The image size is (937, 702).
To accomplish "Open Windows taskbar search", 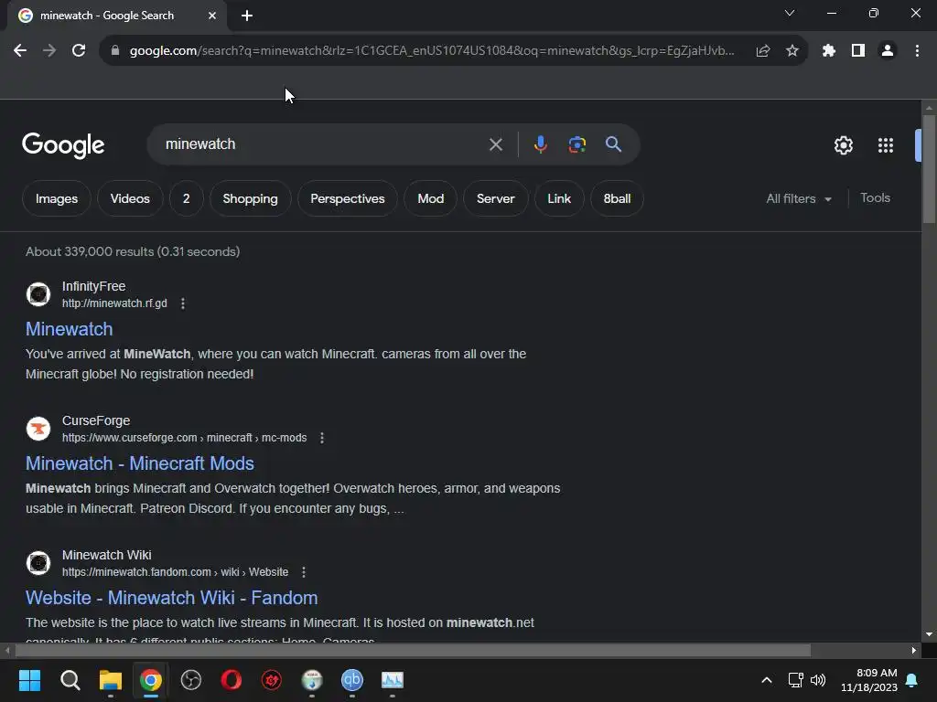I will pyautogui.click(x=70, y=680).
